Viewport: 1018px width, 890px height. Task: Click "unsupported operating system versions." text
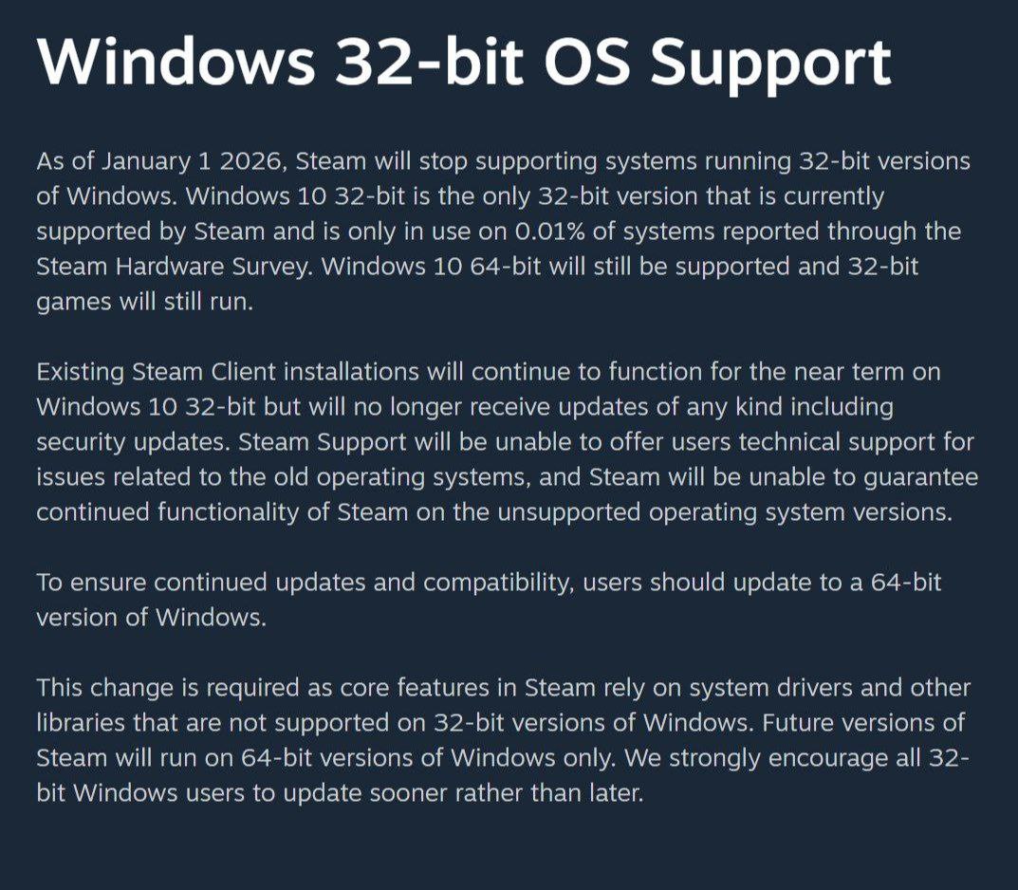pyautogui.click(x=726, y=512)
